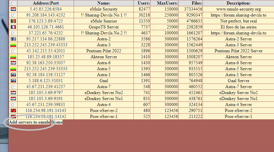Click the question mark icon in table header
The image size is (274, 152).
coord(13,3)
